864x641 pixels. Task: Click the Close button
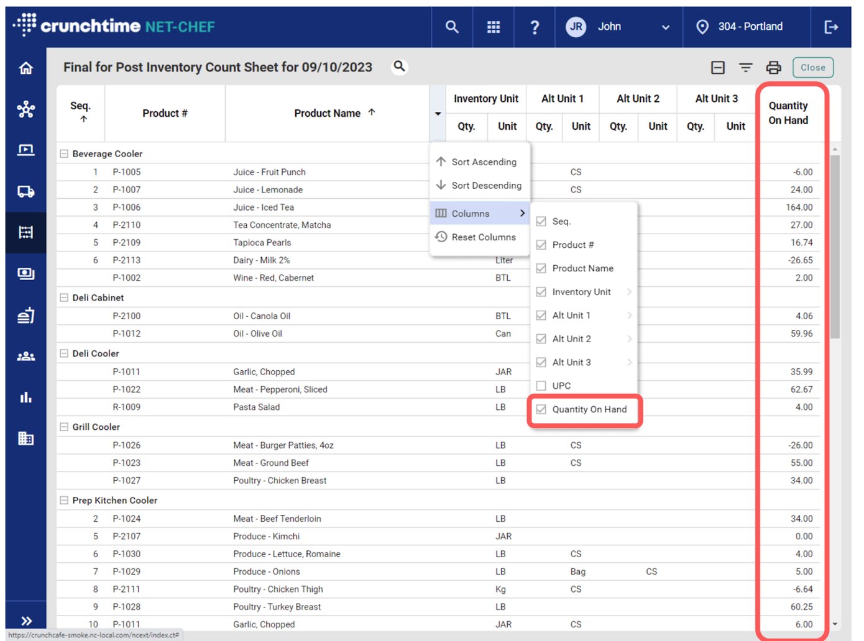[812, 67]
